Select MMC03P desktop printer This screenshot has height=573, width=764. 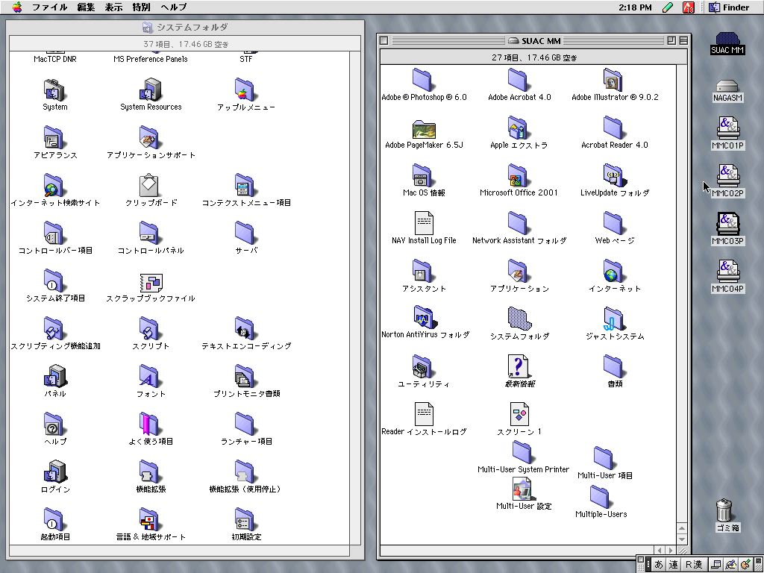(727, 228)
